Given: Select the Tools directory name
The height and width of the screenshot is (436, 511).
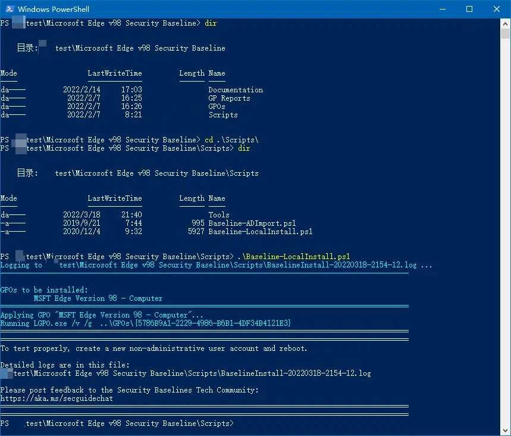Looking at the screenshot, I should (x=219, y=215).
